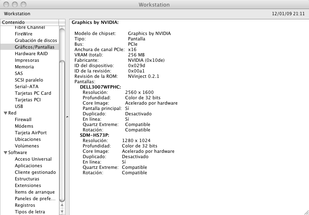Click the Contenido column header

point(29,22)
